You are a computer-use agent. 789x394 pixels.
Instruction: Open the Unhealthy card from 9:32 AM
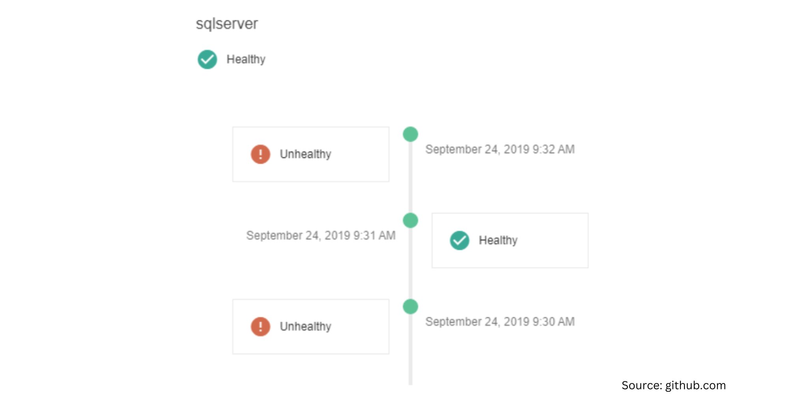point(311,154)
